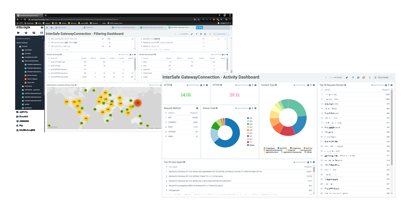Open the Administration menu in the sidebar
The image size is (411, 217).
[23, 121]
